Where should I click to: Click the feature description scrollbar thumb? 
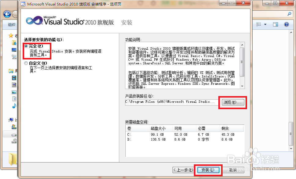[242, 62]
